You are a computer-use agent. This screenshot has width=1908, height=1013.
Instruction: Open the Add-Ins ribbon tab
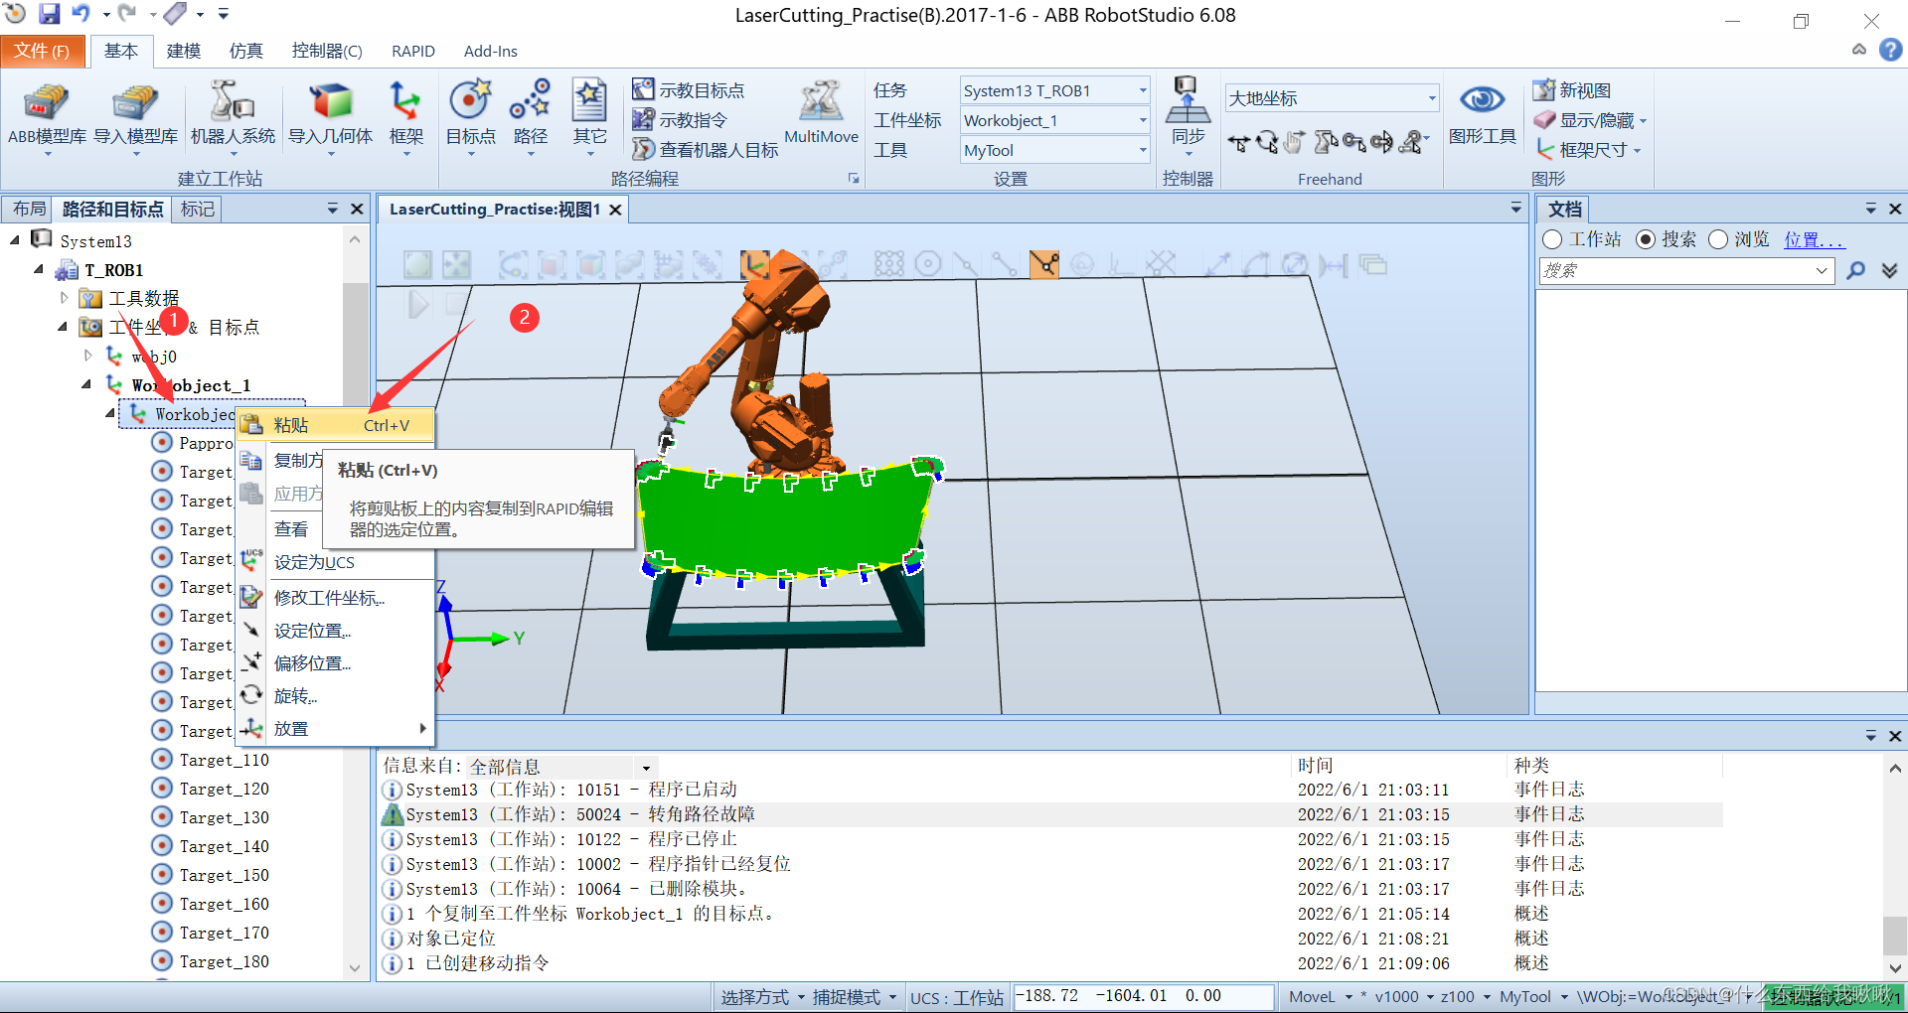tap(490, 51)
